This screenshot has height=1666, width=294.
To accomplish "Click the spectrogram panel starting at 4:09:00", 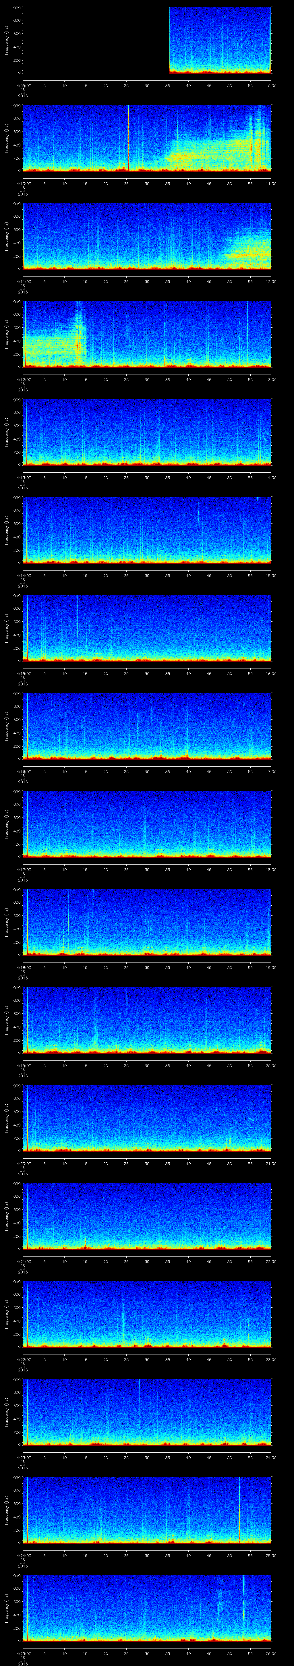I will 147,40.
